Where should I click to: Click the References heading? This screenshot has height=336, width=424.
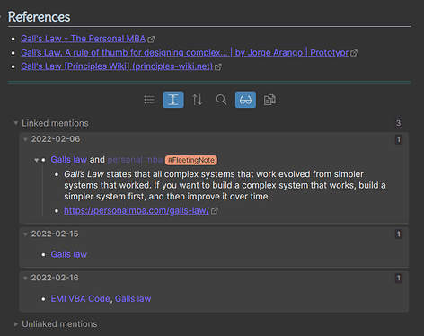point(39,17)
